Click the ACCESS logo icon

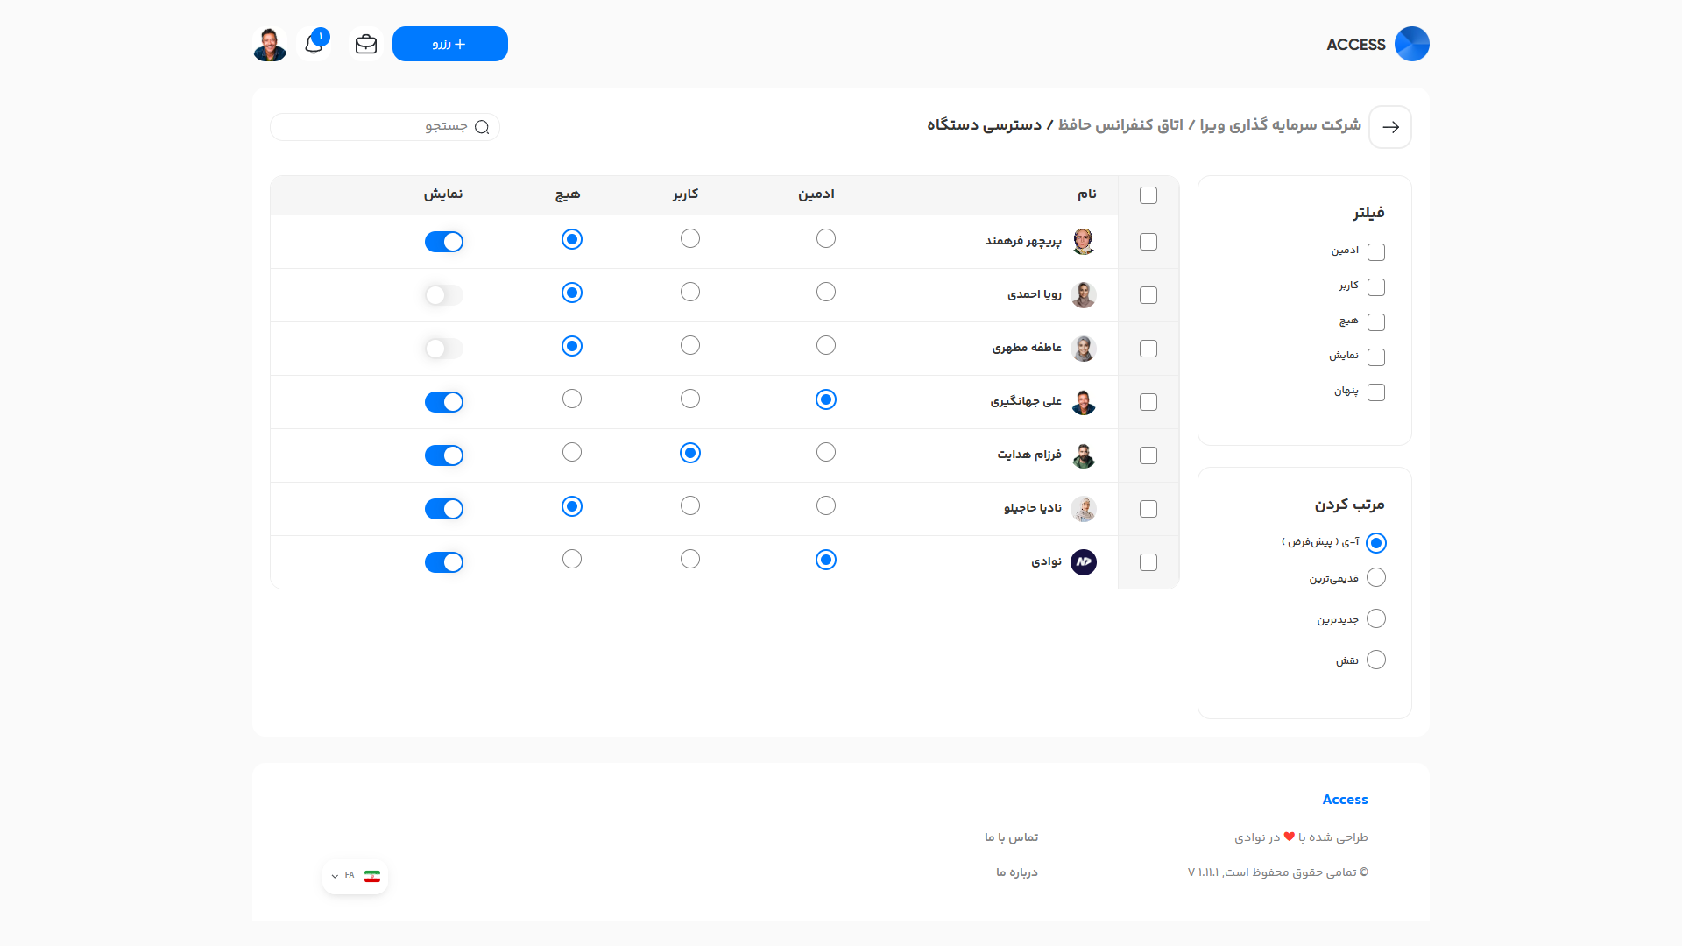tap(1411, 44)
